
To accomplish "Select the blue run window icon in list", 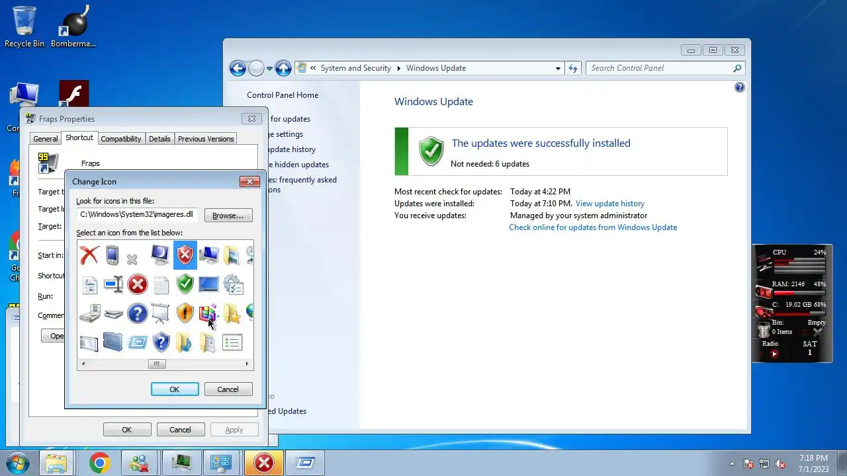I will coord(137,342).
